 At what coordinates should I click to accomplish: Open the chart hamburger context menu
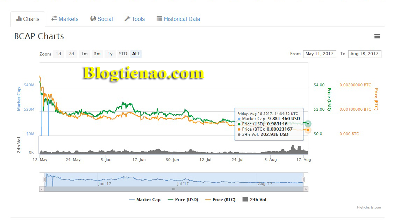tap(377, 36)
